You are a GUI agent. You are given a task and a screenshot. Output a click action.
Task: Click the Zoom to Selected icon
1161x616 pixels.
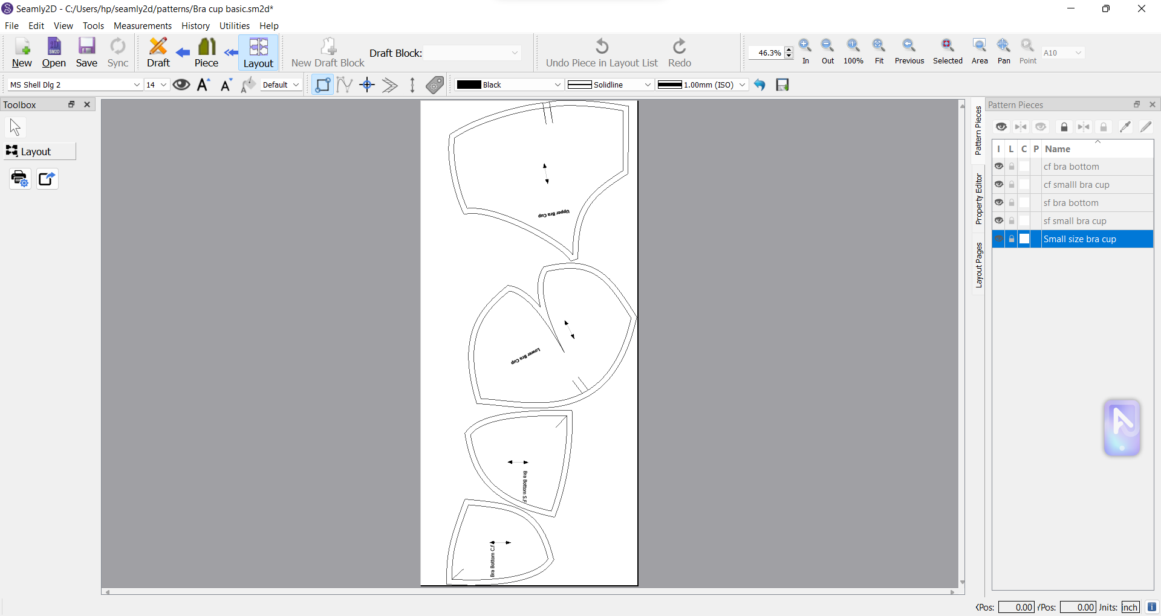pyautogui.click(x=948, y=51)
